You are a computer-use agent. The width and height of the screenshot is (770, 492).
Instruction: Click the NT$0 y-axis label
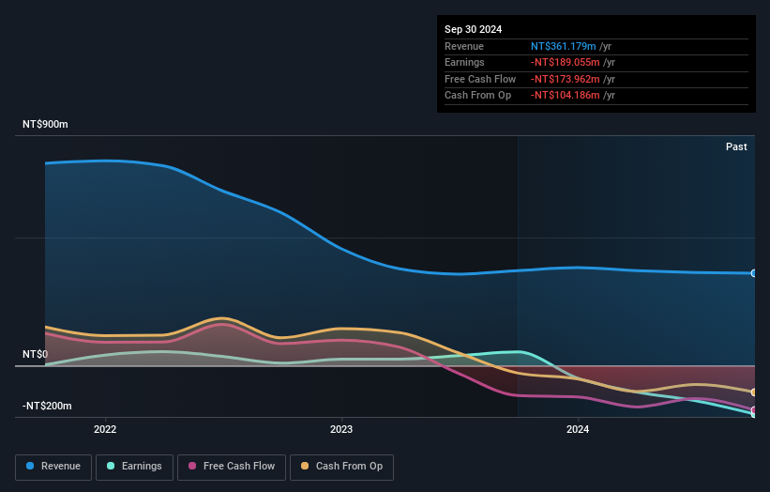coord(35,354)
